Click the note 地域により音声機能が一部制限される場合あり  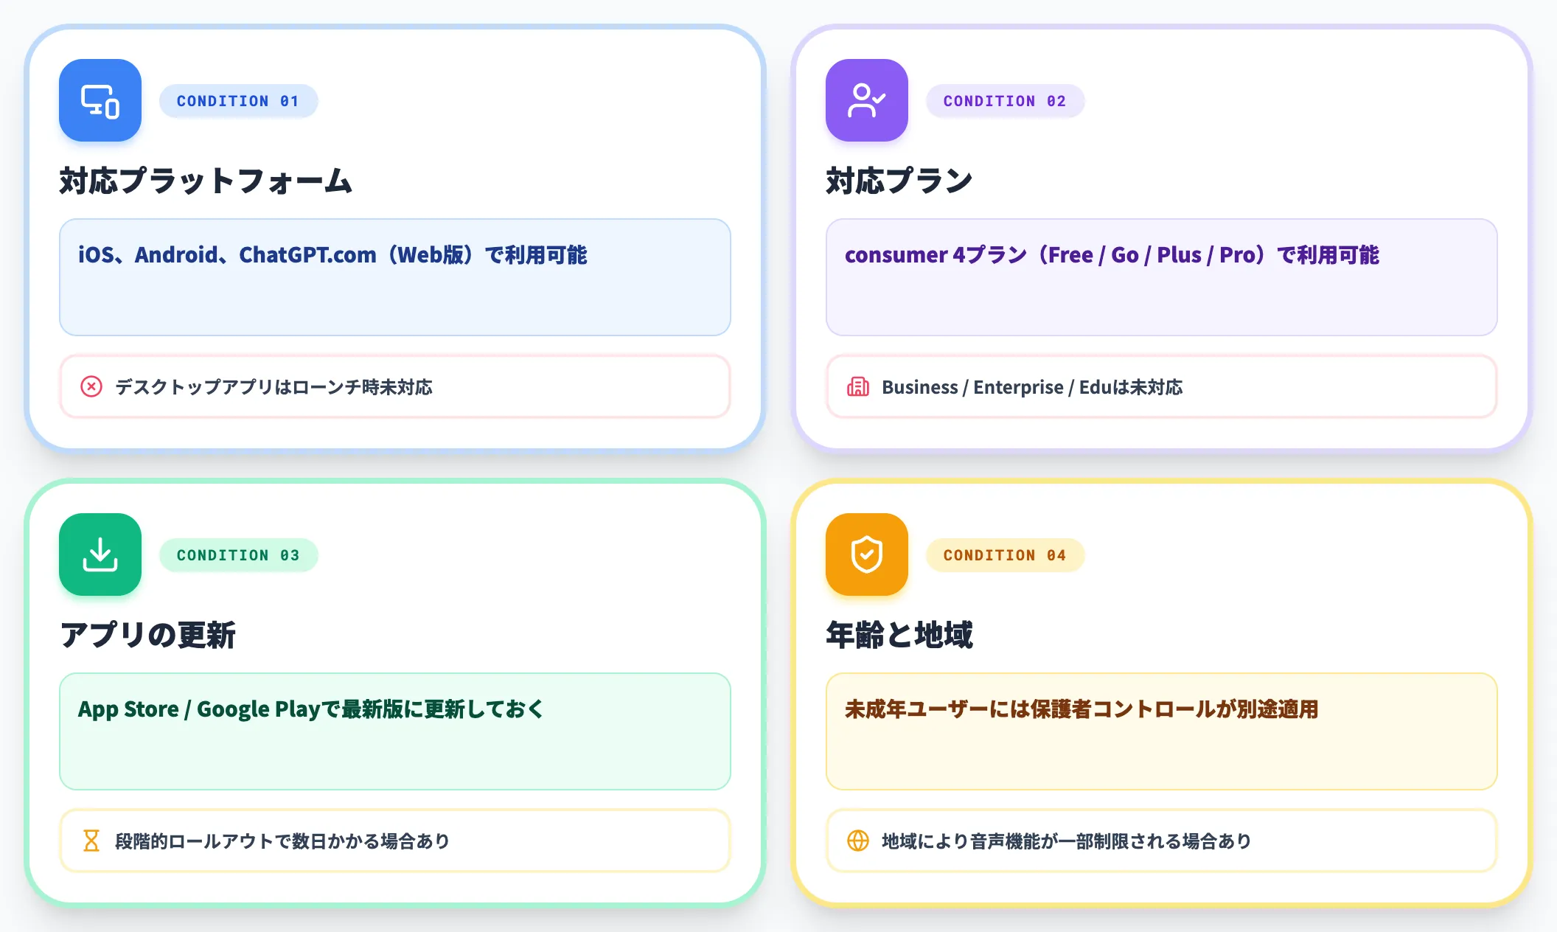1162,841
